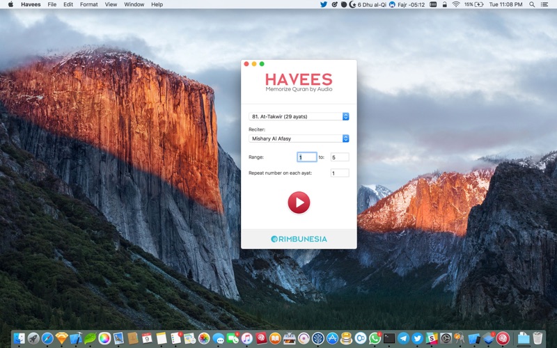Click the Range 'to' end field
The width and height of the screenshot is (557, 348).
pyautogui.click(x=340, y=157)
